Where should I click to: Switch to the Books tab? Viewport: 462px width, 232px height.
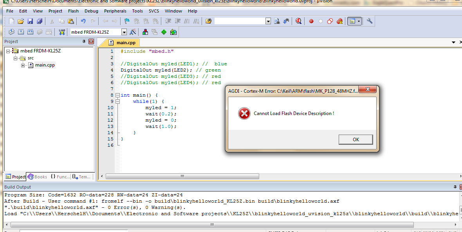pos(37,177)
